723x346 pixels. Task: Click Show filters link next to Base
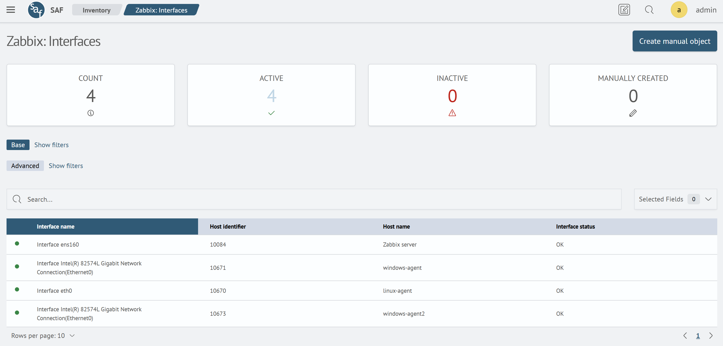(x=51, y=145)
